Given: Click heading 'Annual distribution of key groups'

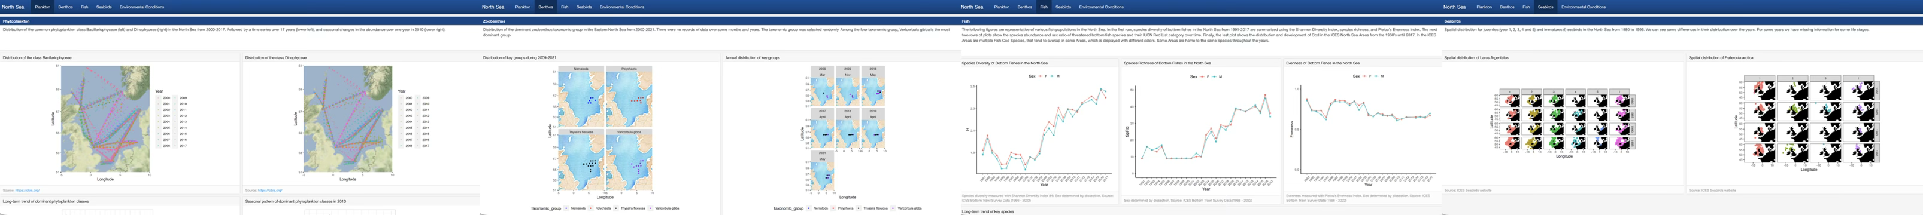Looking at the screenshot, I should pos(753,57).
